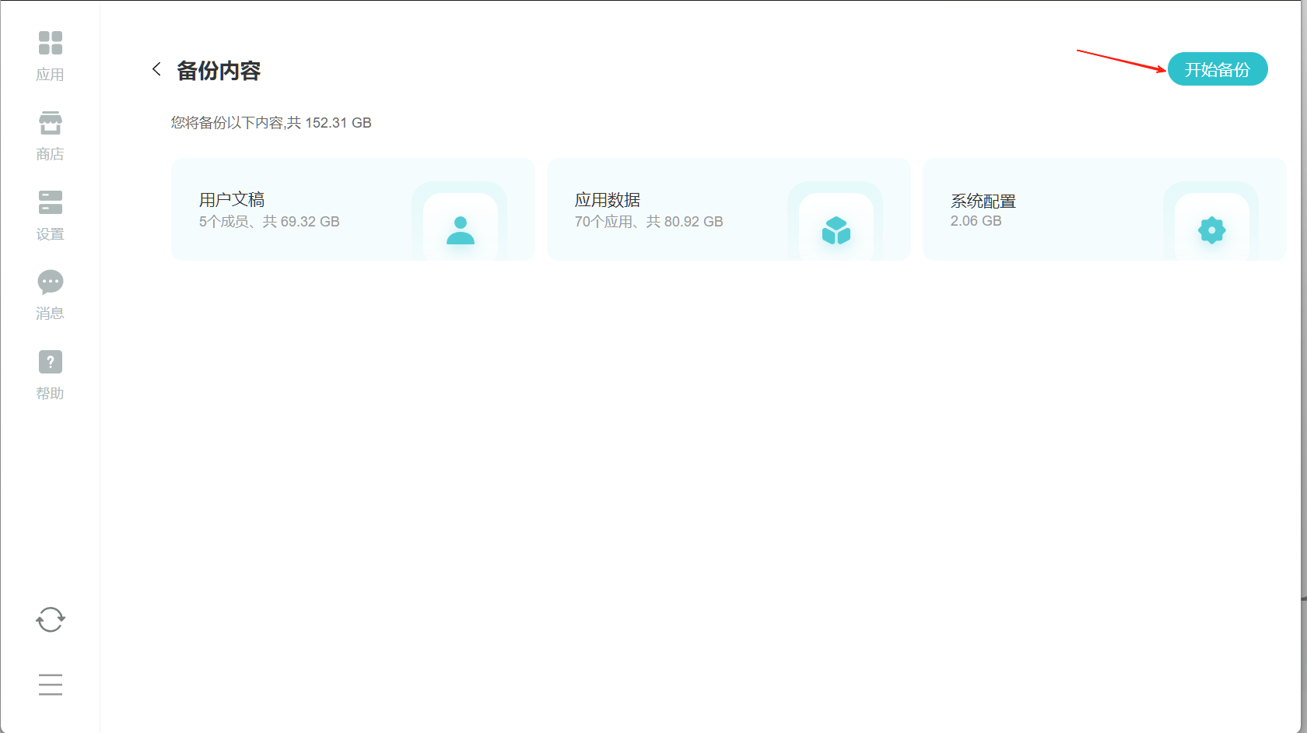This screenshot has height=733, width=1307.
Task: Click the summary text showing 152.31 GB
Action: click(272, 123)
